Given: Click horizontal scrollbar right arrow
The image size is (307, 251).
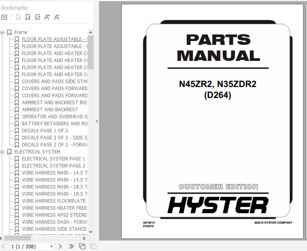Looking at the screenshot, I should [84, 238].
